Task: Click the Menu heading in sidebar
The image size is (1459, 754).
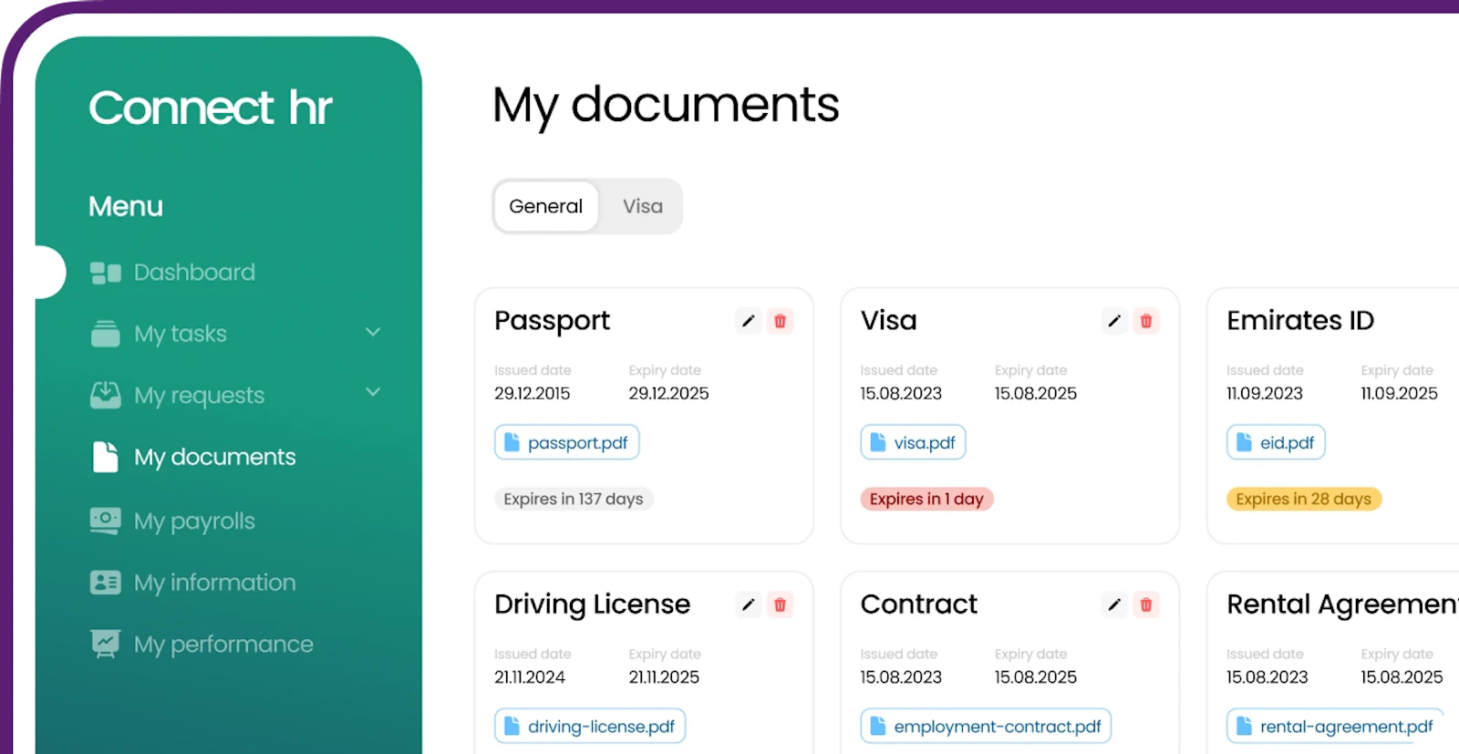Action: point(126,206)
